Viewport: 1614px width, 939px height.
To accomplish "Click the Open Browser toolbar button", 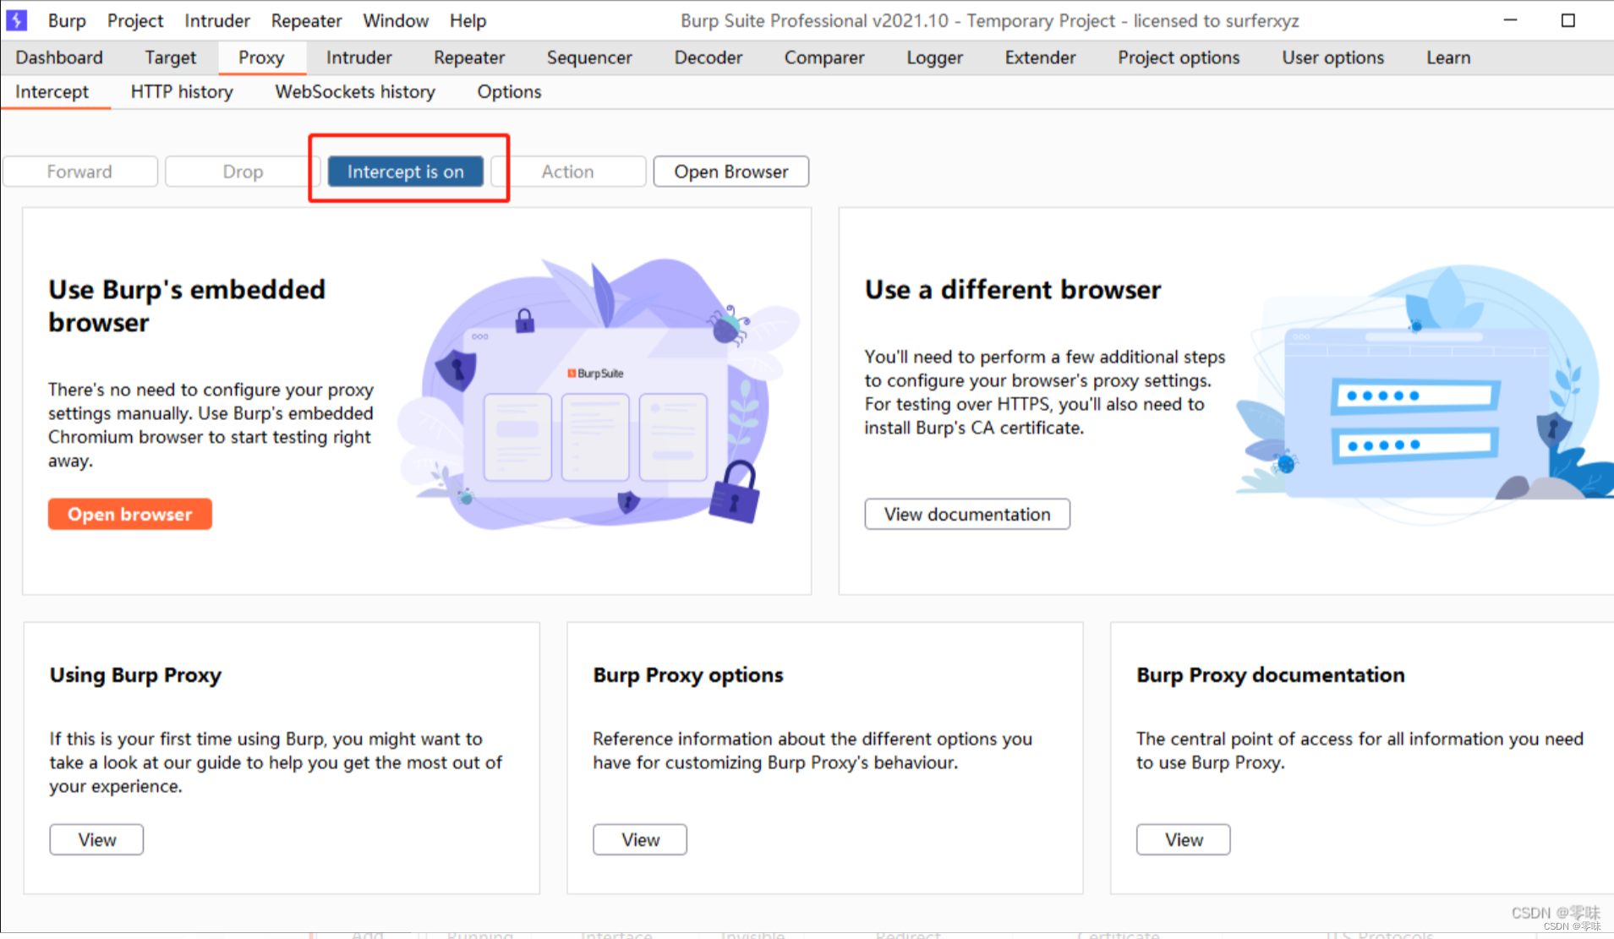I will [731, 172].
